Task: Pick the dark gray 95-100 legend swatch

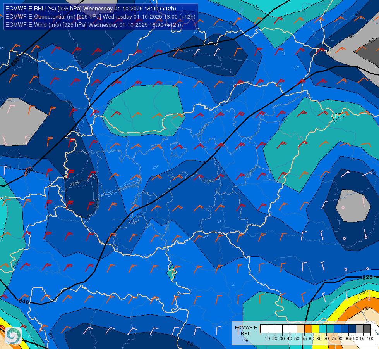Action: pos(367,328)
